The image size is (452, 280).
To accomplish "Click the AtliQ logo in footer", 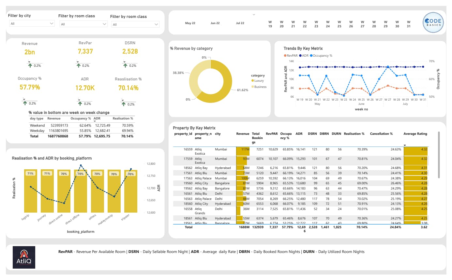I will pyautogui.click(x=24, y=257).
